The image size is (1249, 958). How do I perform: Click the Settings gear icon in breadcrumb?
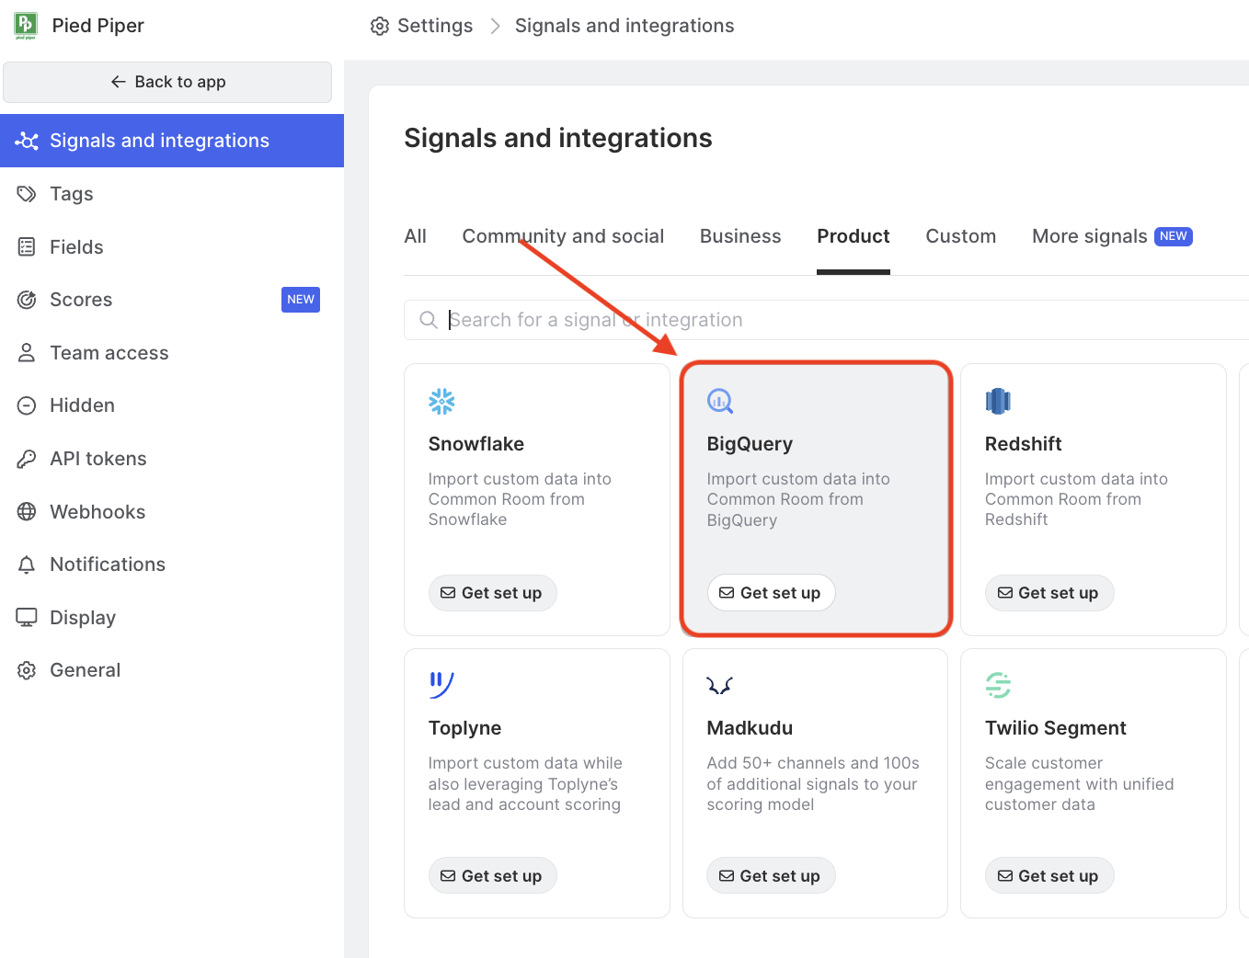tap(380, 26)
